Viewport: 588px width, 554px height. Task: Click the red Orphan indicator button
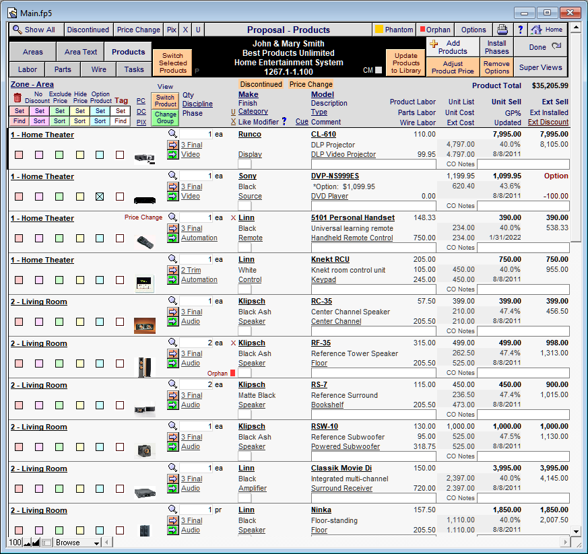[x=435, y=30]
